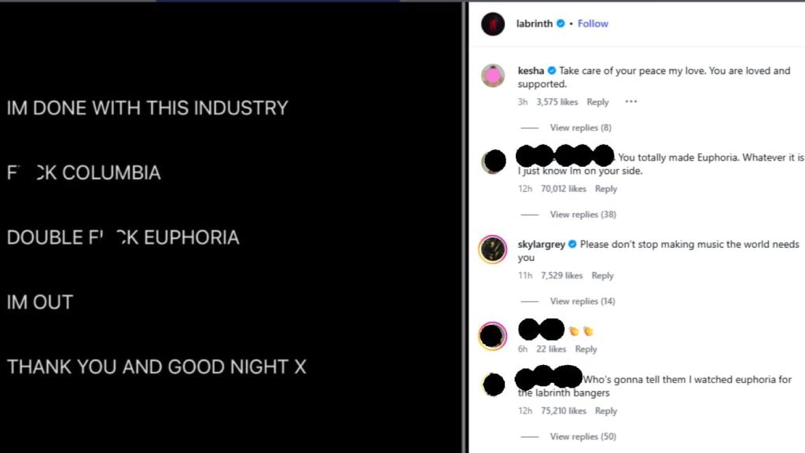Open the three-dot options on kesha's comment

click(630, 101)
